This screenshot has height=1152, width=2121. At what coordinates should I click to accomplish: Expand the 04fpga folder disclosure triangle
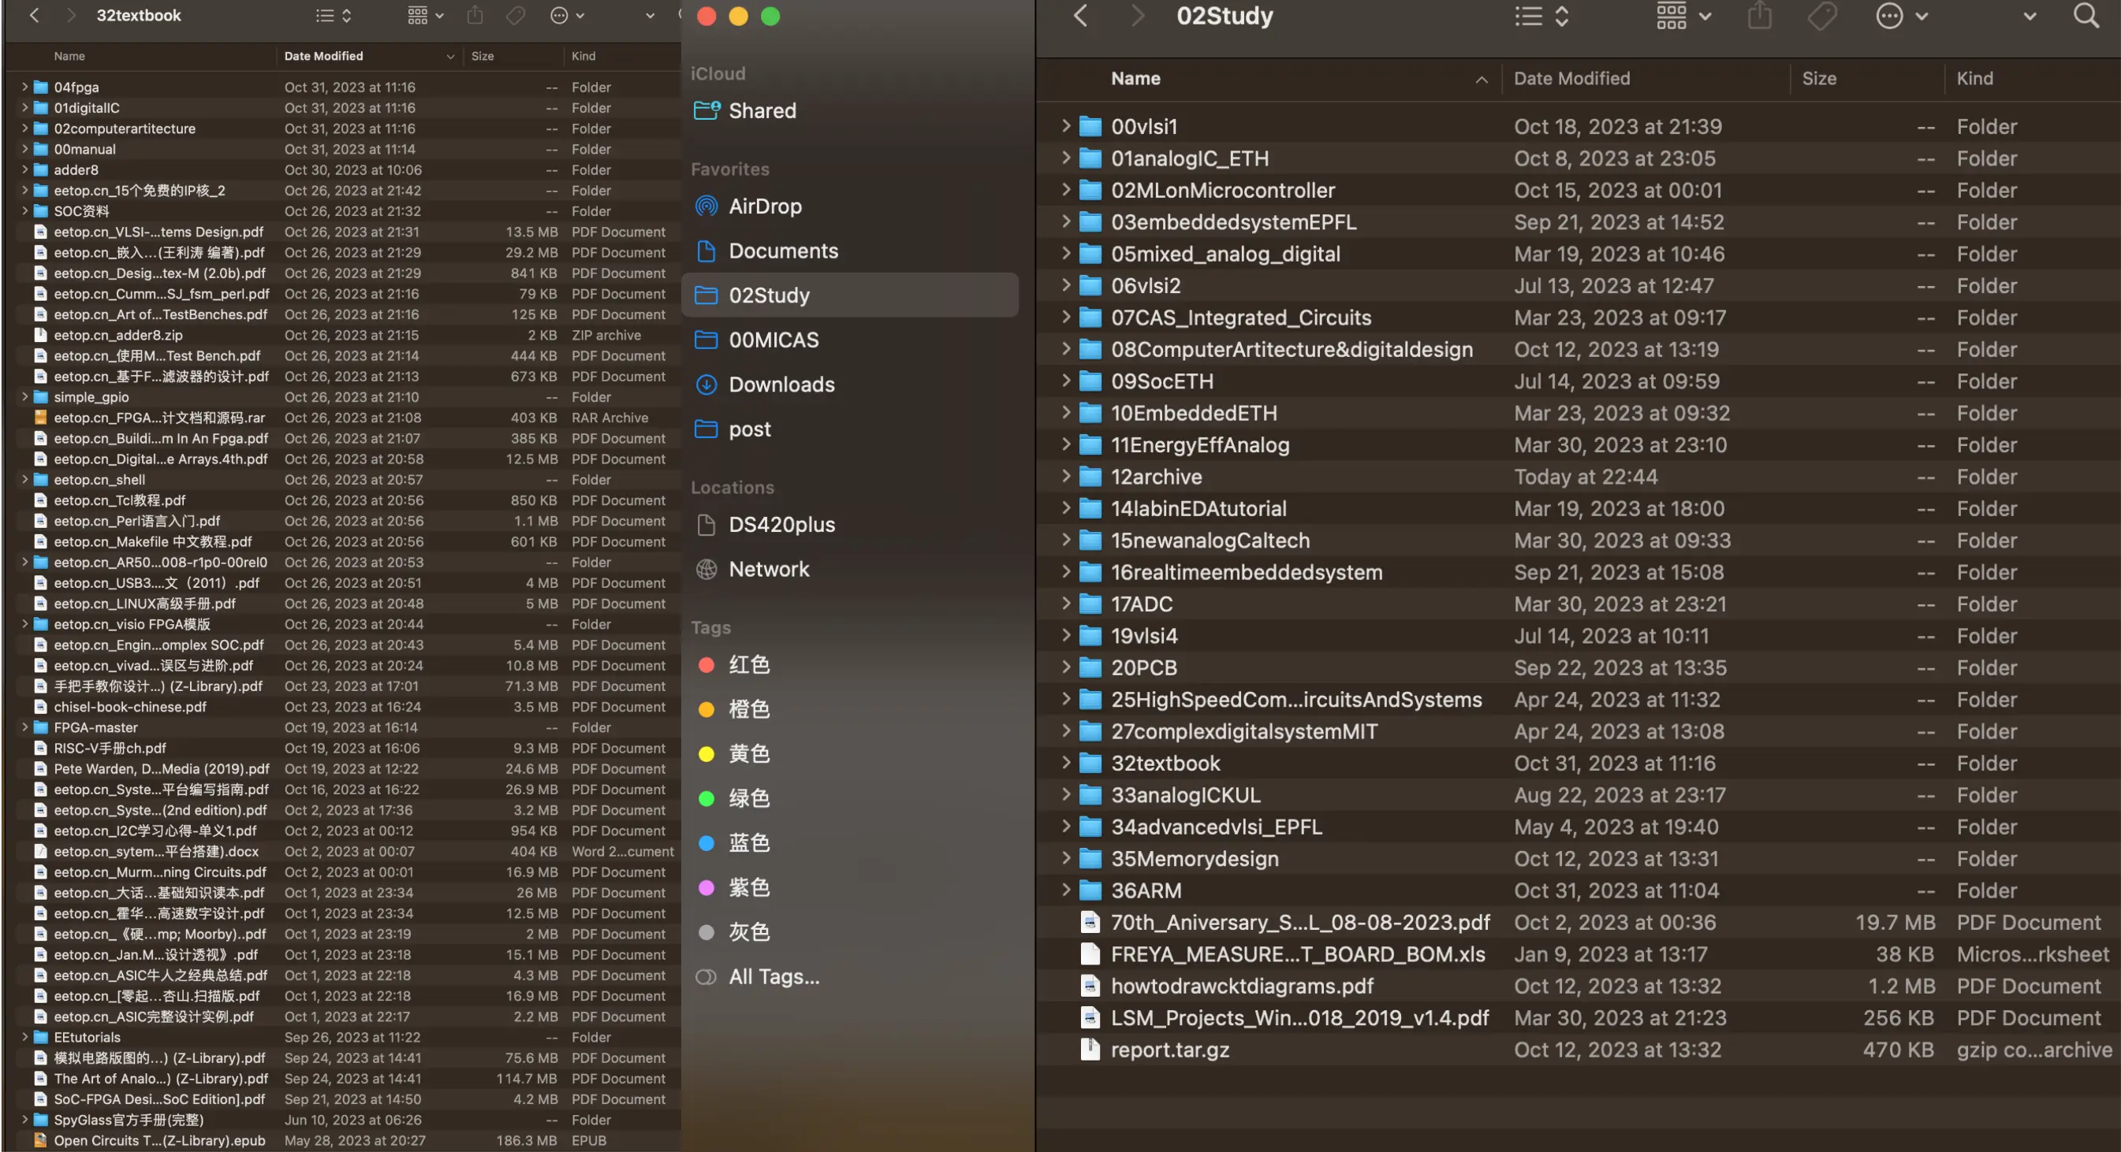coord(24,87)
